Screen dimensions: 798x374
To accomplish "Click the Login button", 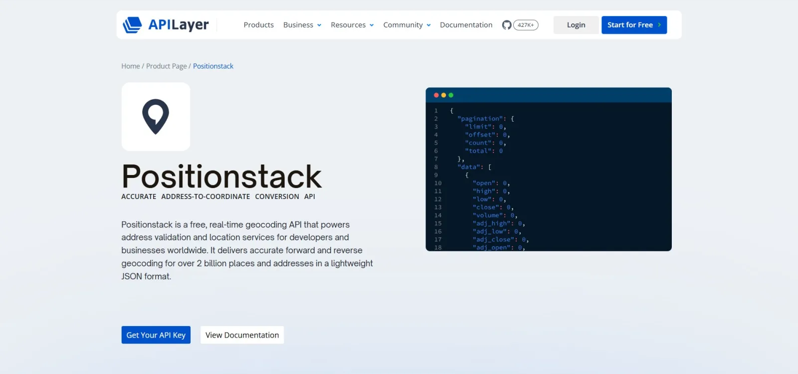I will (x=576, y=25).
